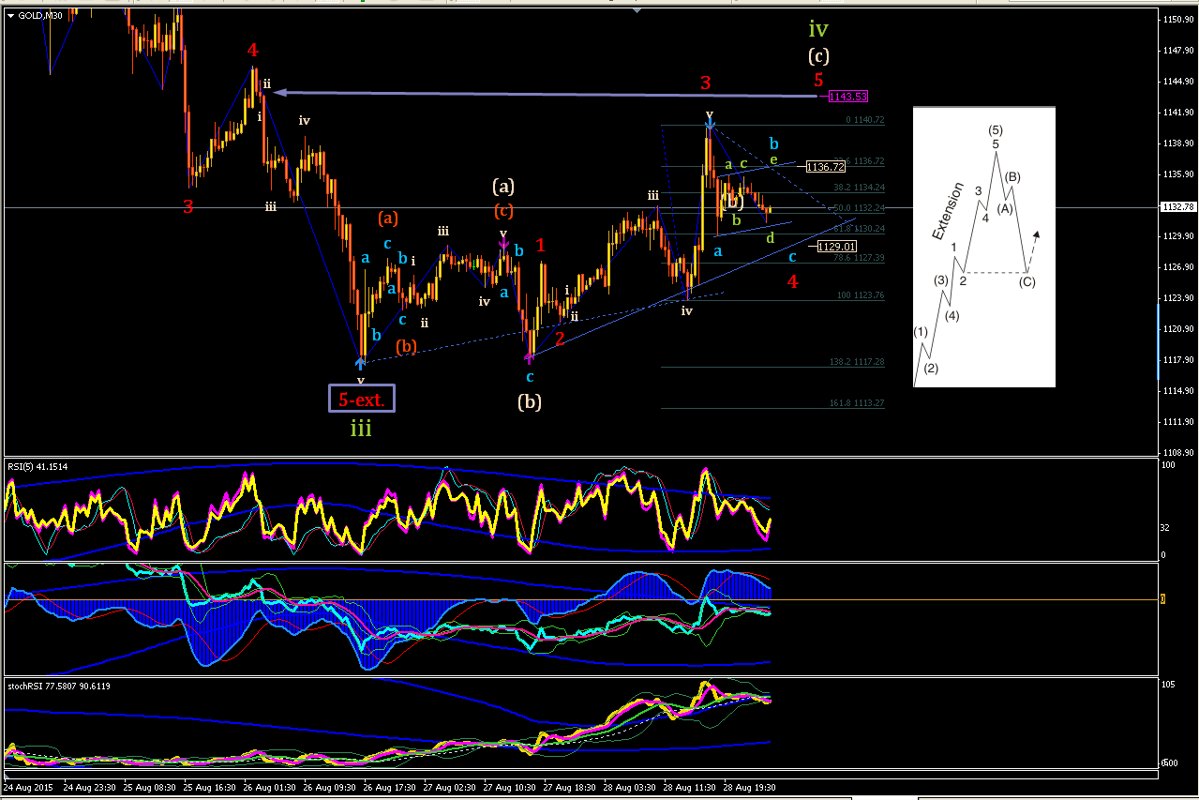
Task: Click the red 4 label below 1129.01
Action: (x=792, y=281)
